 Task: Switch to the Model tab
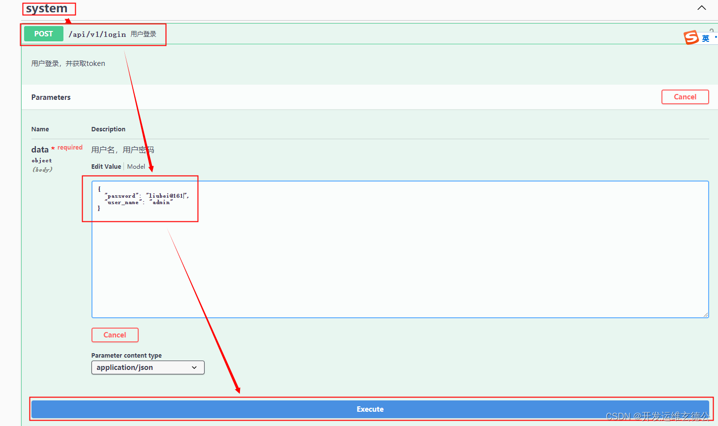tap(136, 167)
